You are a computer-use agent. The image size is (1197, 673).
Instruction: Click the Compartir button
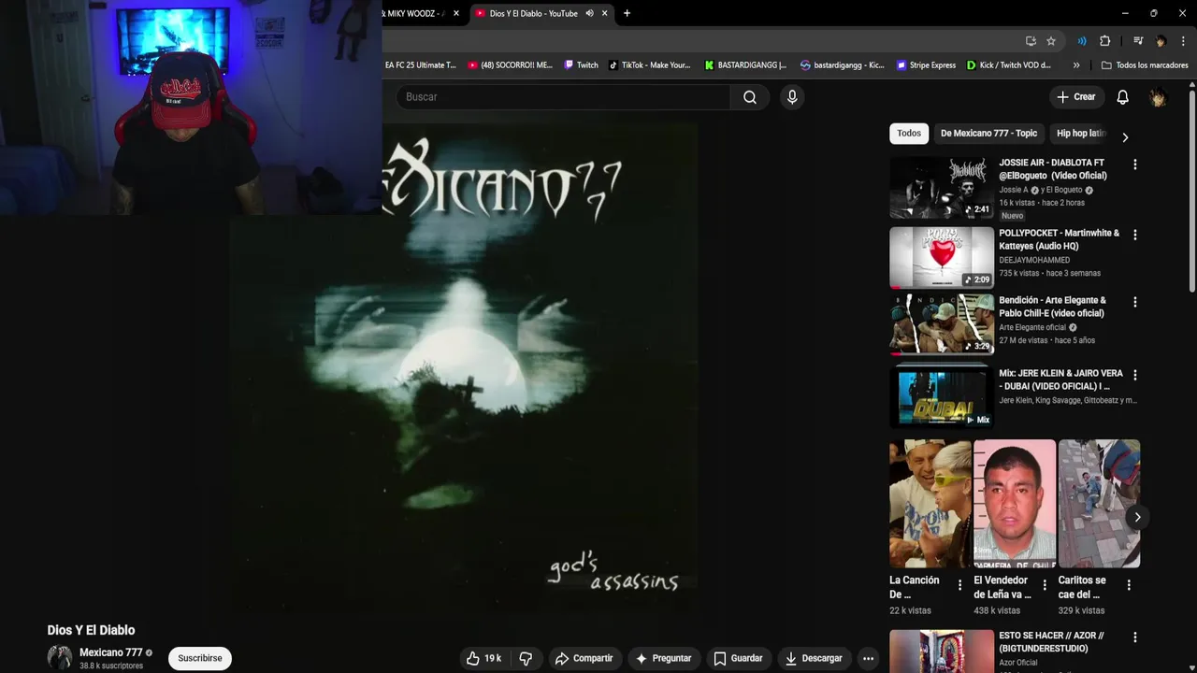(x=584, y=658)
